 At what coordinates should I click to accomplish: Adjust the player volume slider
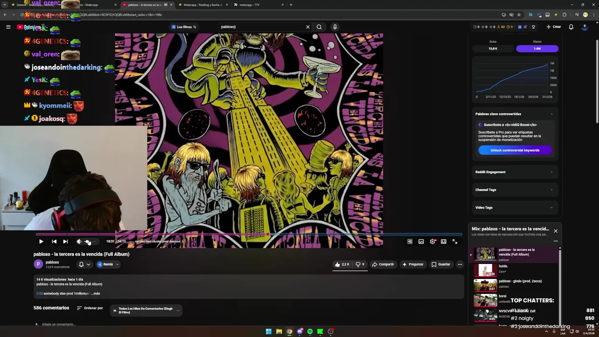[91, 242]
